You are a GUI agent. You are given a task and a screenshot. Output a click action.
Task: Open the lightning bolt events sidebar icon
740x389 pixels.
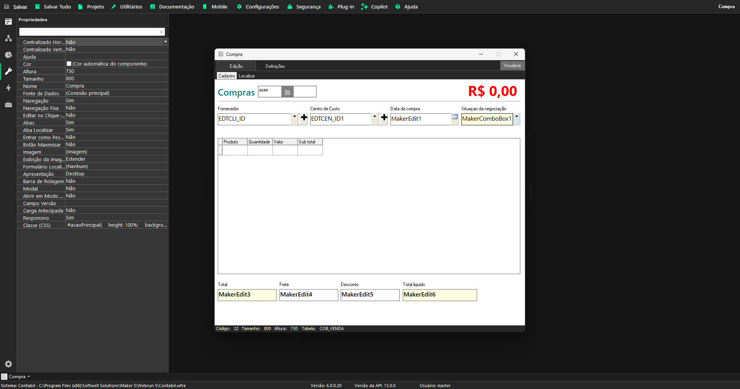(x=8, y=88)
